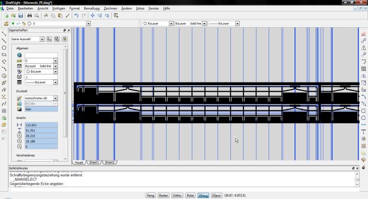Open the Datei menu
Image resolution: width=368 pixels, height=199 pixels.
tap(10, 8)
